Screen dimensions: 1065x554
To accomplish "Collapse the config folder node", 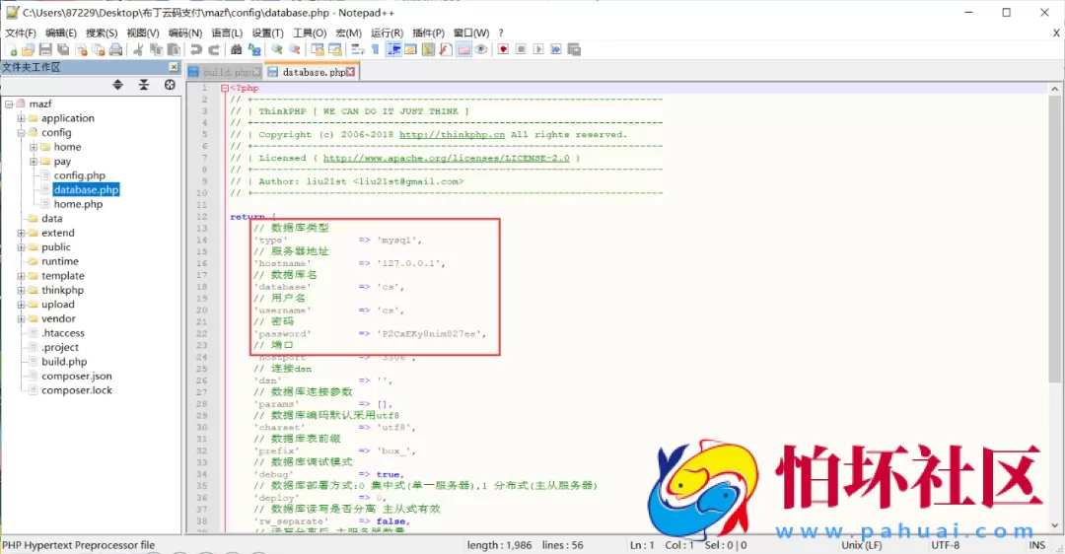I will 21,132.
